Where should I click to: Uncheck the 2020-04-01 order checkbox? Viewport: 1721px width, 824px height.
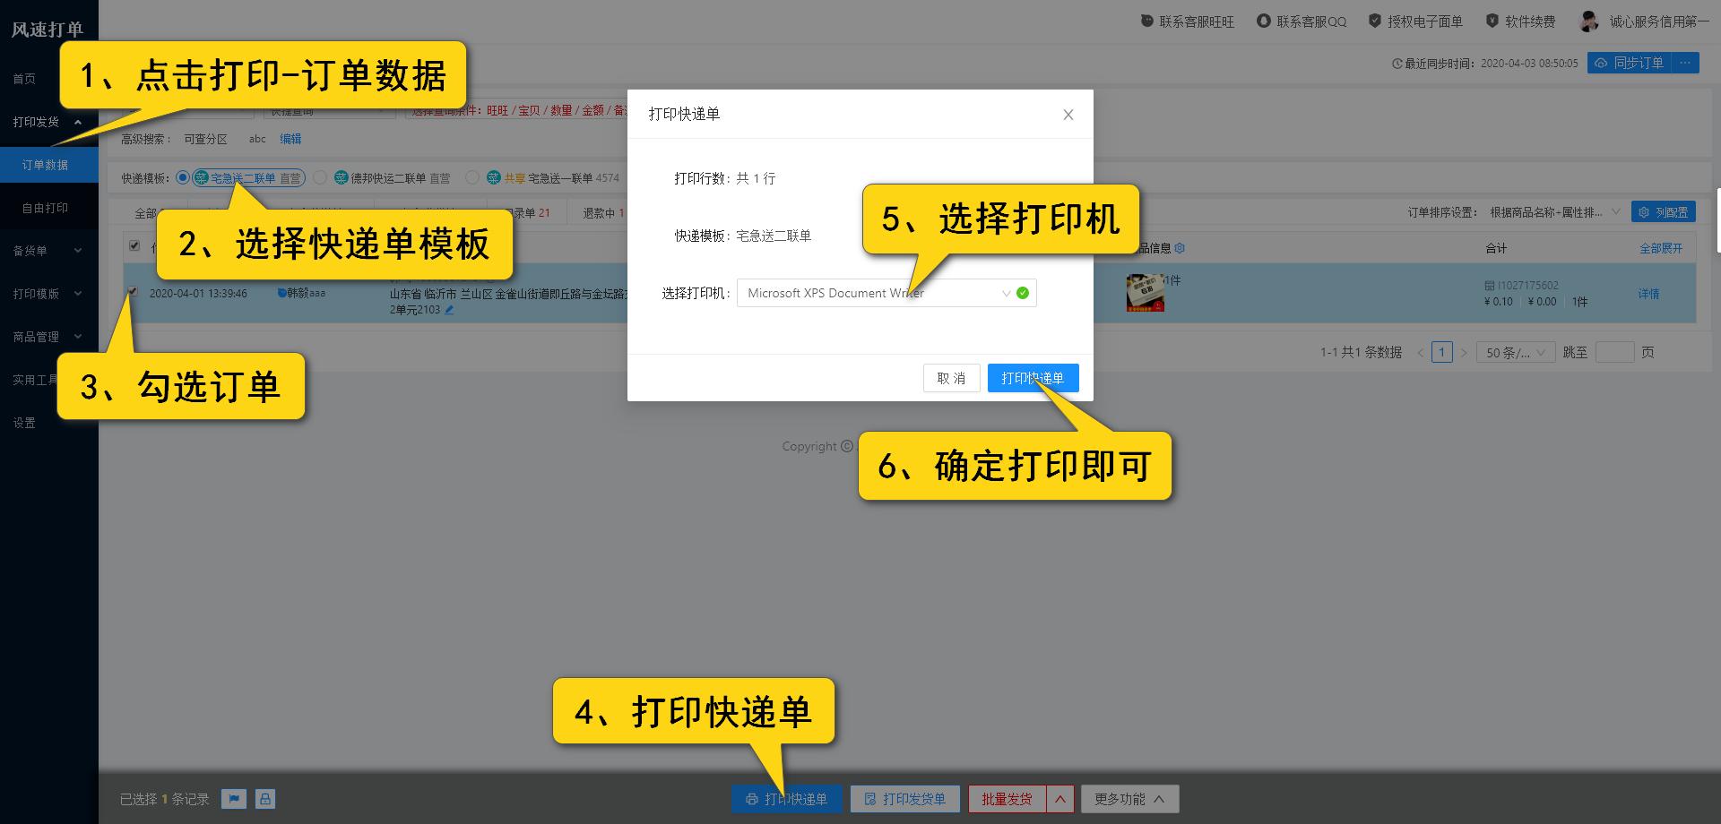tap(132, 291)
